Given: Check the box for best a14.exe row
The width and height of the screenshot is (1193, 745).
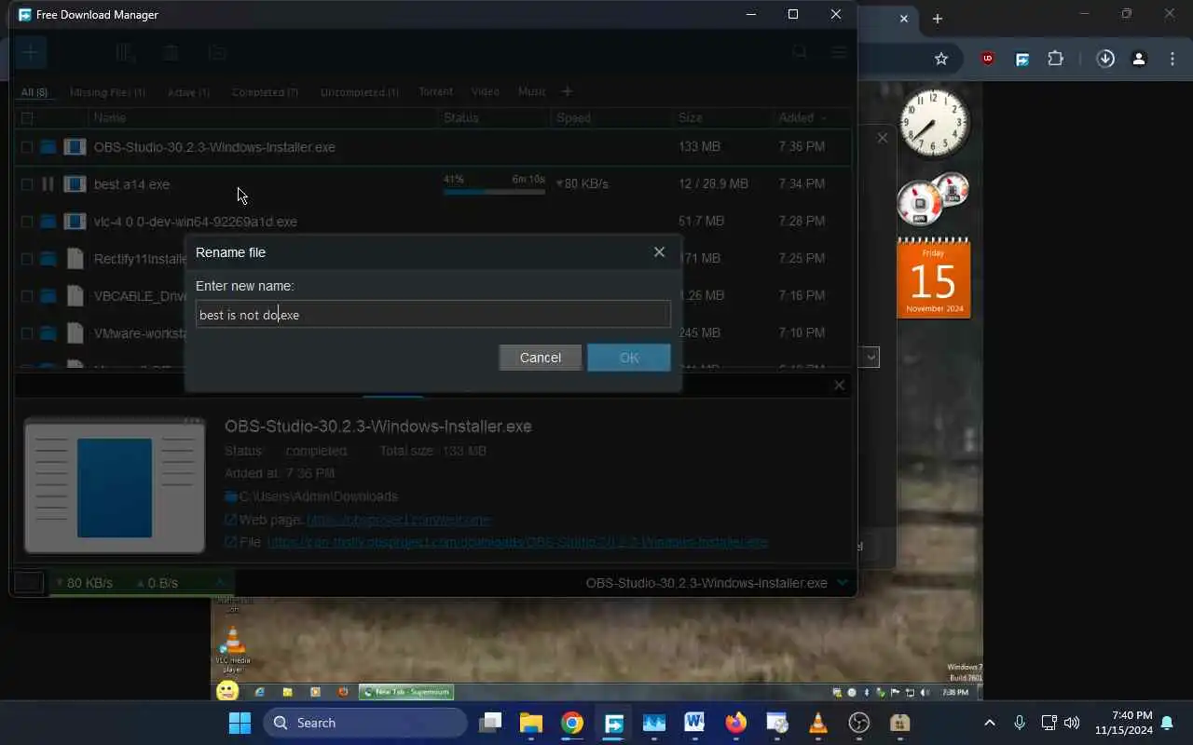Looking at the screenshot, I should click(27, 184).
